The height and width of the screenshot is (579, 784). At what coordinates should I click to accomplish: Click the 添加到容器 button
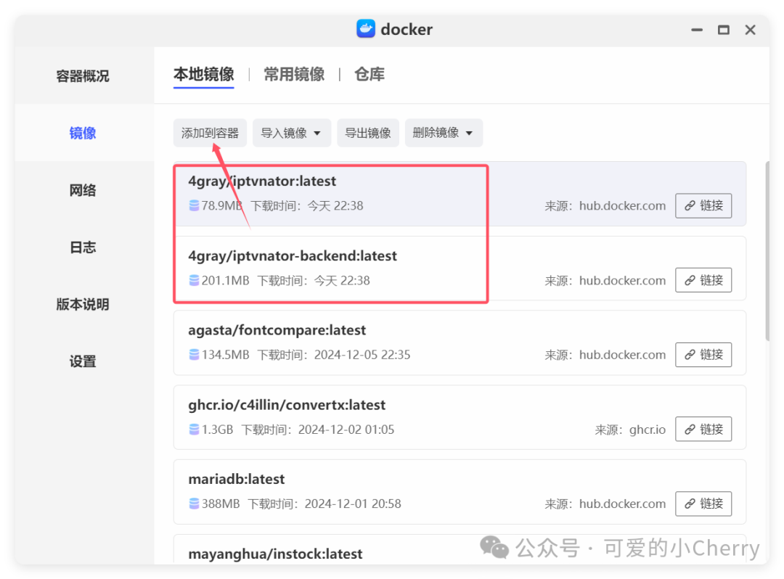(x=210, y=133)
